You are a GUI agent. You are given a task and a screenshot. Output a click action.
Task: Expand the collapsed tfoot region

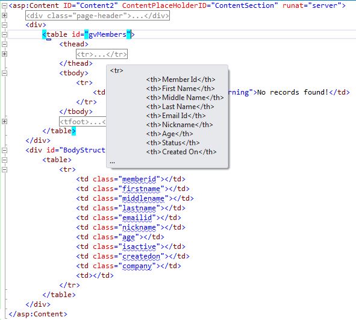click(5, 122)
